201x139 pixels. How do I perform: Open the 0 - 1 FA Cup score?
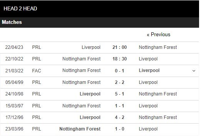(119, 71)
